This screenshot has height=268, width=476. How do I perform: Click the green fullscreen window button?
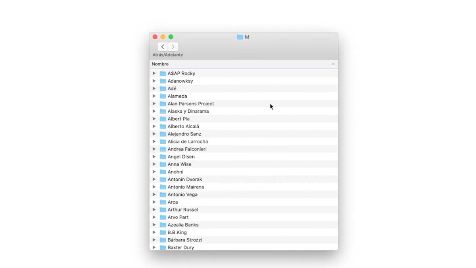pyautogui.click(x=171, y=37)
